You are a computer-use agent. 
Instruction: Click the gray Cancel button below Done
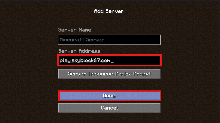(x=109, y=108)
